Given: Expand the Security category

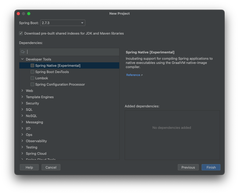Looking at the screenshot, I should click(x=22, y=103).
